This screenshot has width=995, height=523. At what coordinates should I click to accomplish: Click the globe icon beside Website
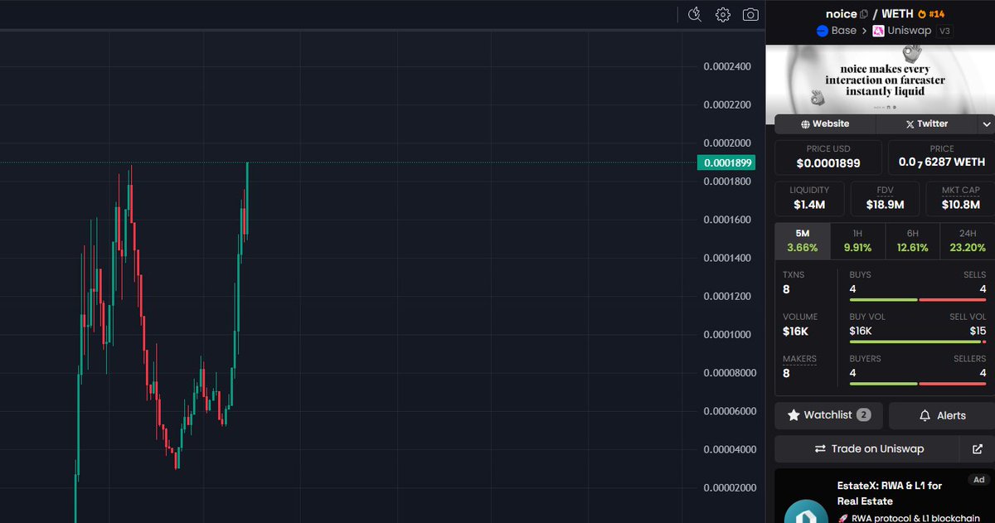click(805, 123)
